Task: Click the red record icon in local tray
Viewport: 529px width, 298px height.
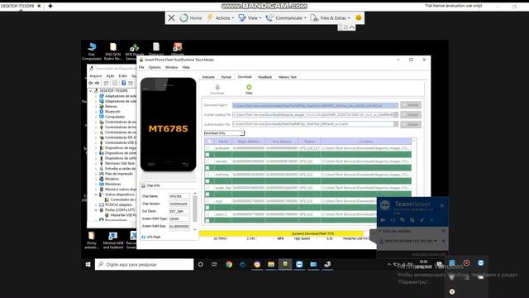Action: [466, 263]
